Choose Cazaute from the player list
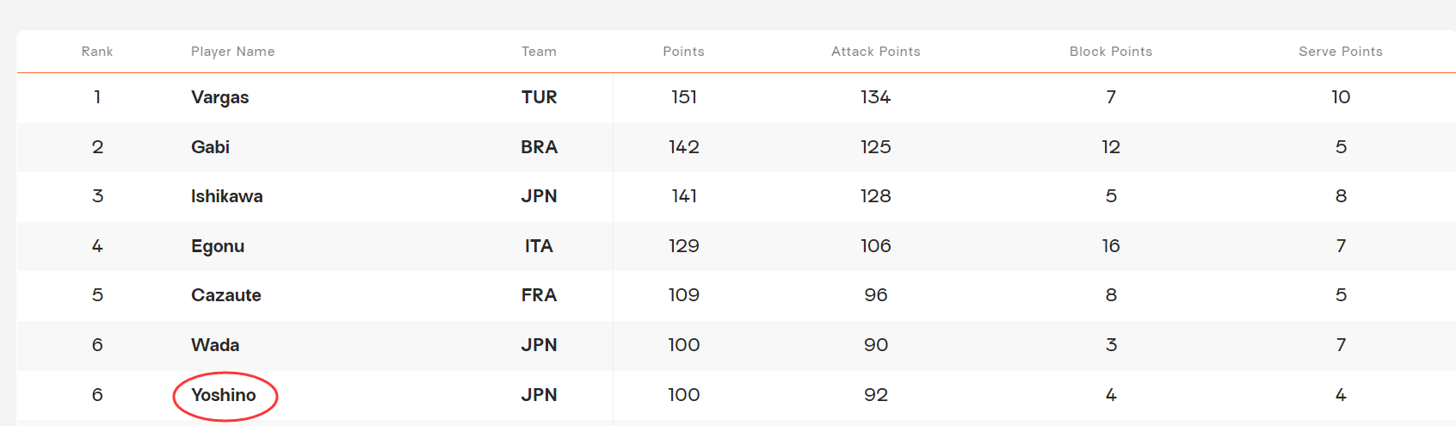This screenshot has width=1456, height=426. (x=226, y=295)
